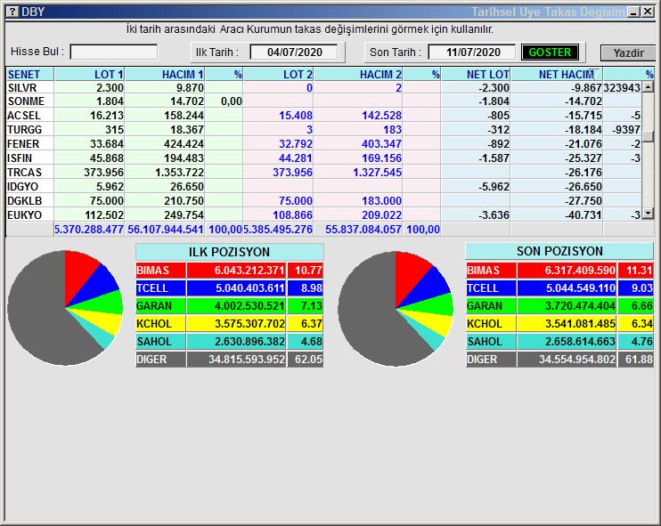
Task: Click the Yazdir print button
Action: 628,53
